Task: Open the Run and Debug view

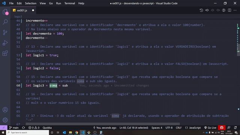Action: (5, 43)
